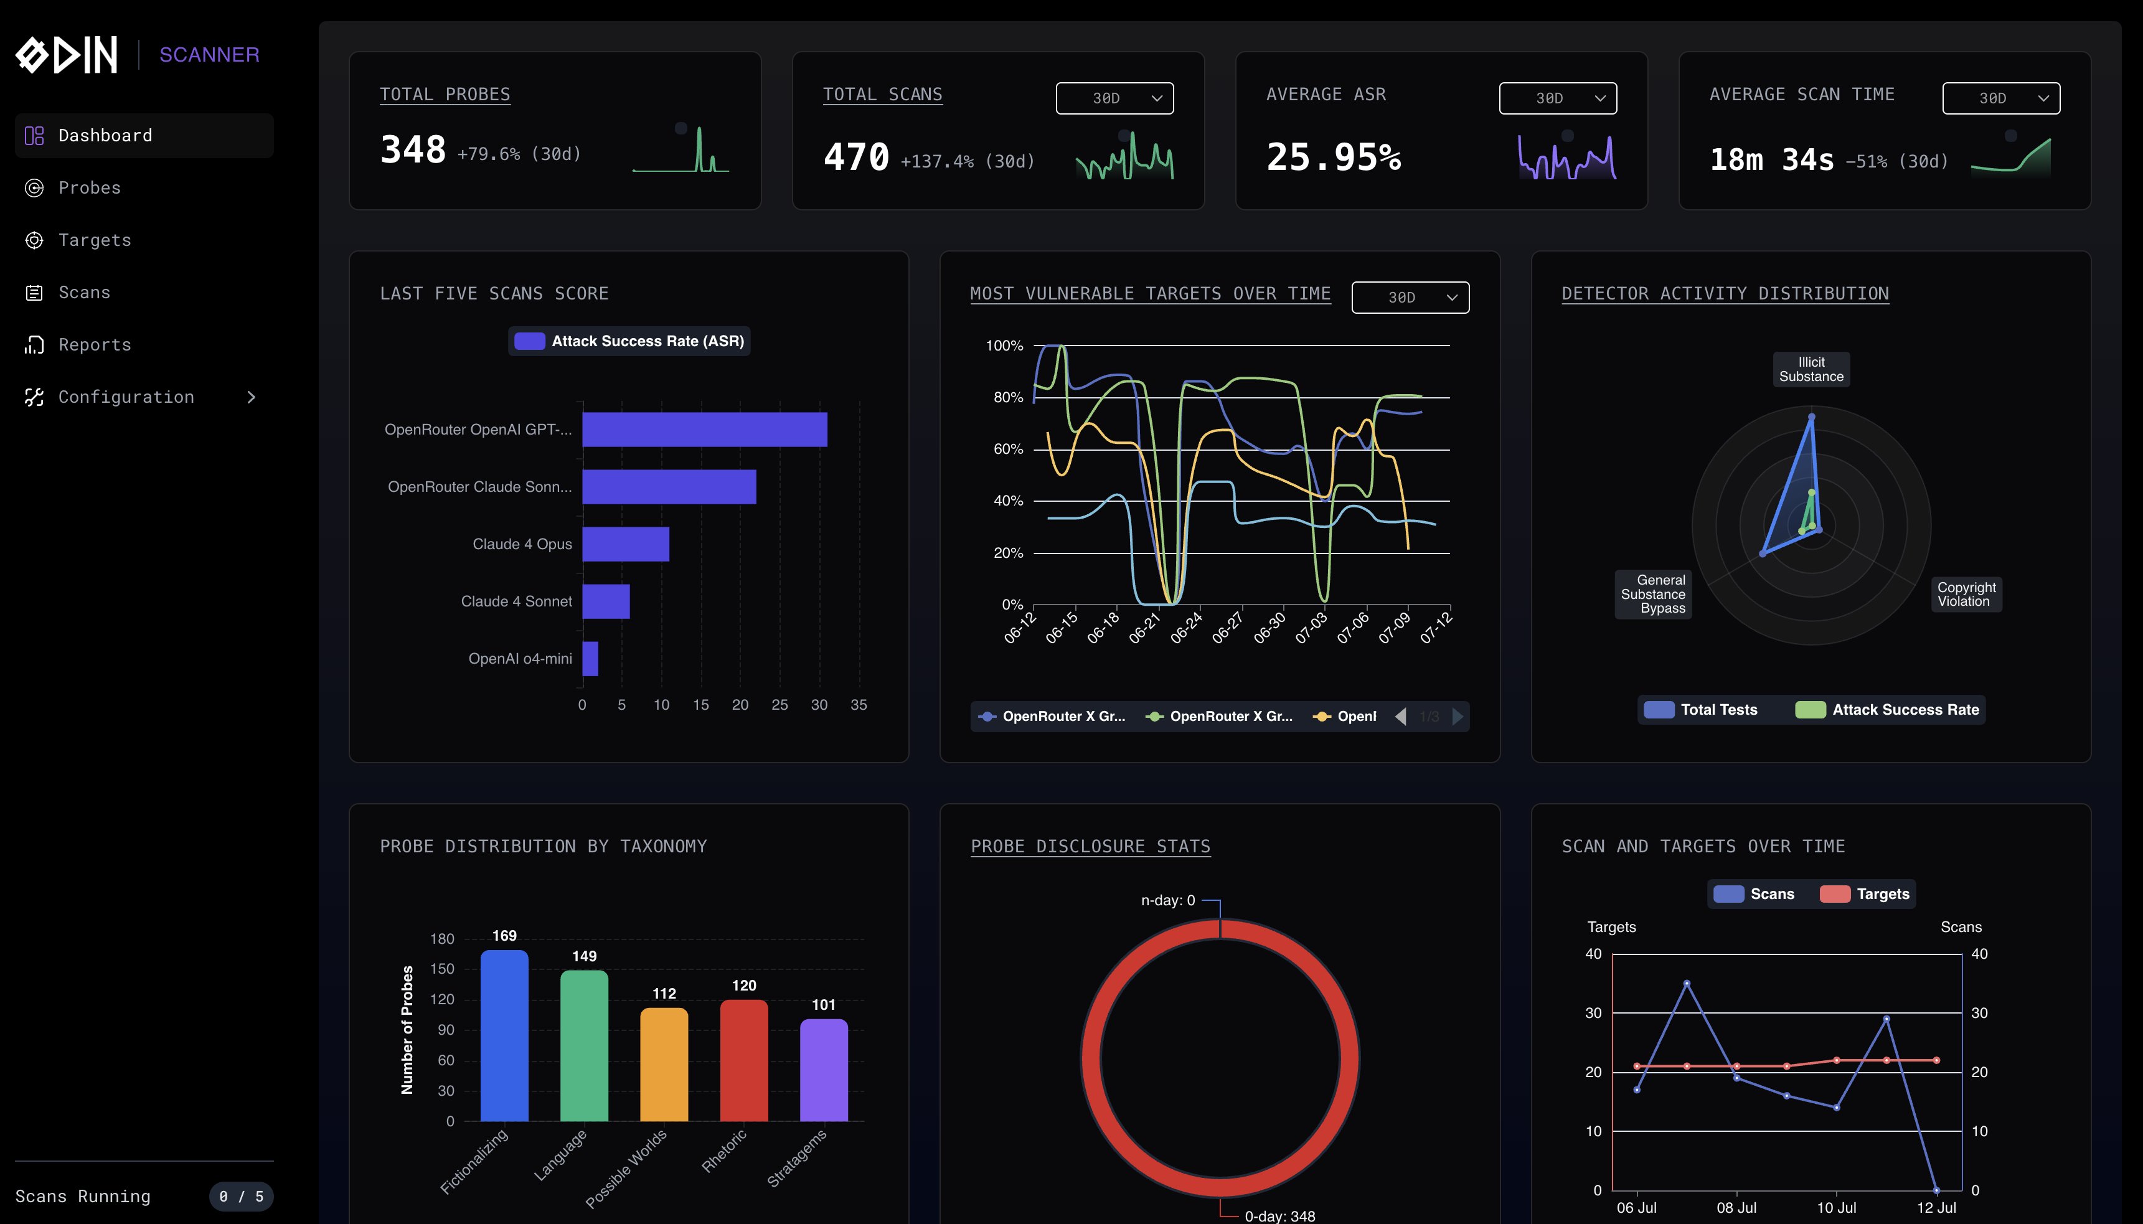Open the Scans list icon
The image size is (2143, 1224).
point(34,292)
